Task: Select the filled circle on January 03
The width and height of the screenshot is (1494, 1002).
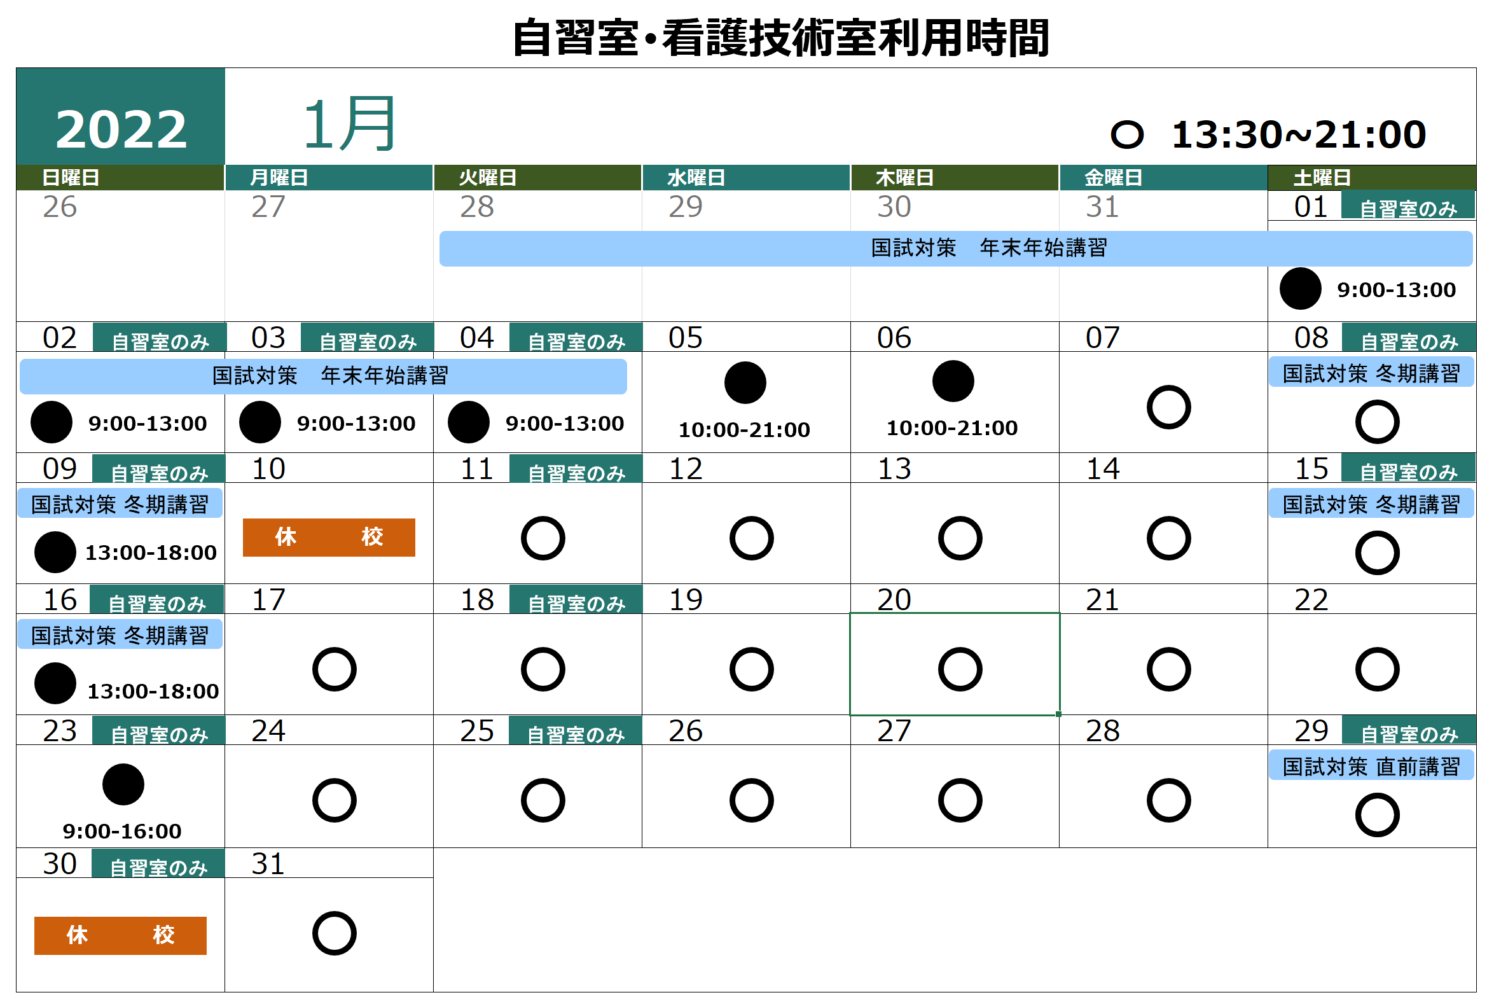Action: pos(260,422)
